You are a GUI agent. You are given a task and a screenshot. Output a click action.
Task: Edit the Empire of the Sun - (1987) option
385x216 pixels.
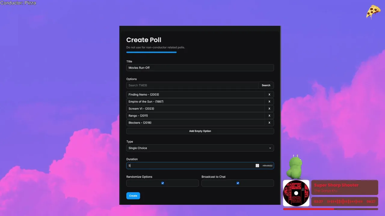pyautogui.click(x=196, y=101)
